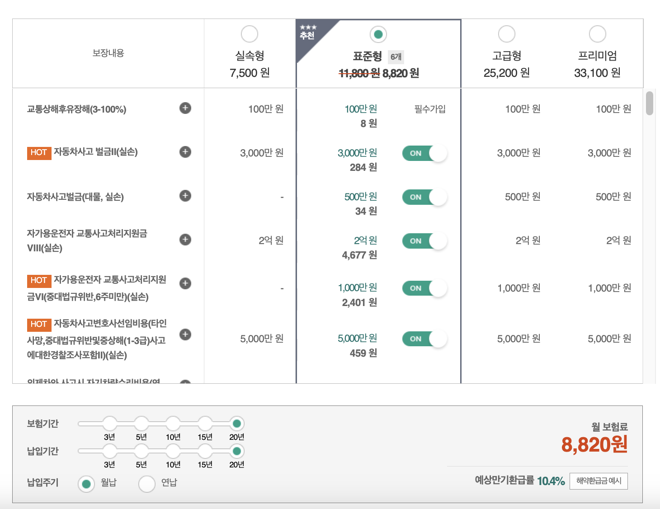Click the 보장내용 header cell

point(108,53)
